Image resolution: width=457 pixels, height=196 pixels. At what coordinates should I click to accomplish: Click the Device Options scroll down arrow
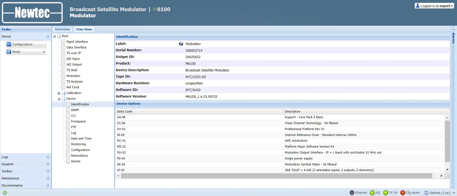pos(447,170)
